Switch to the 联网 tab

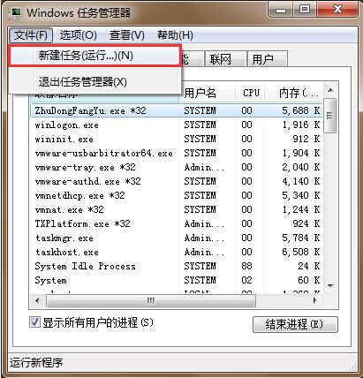point(225,59)
